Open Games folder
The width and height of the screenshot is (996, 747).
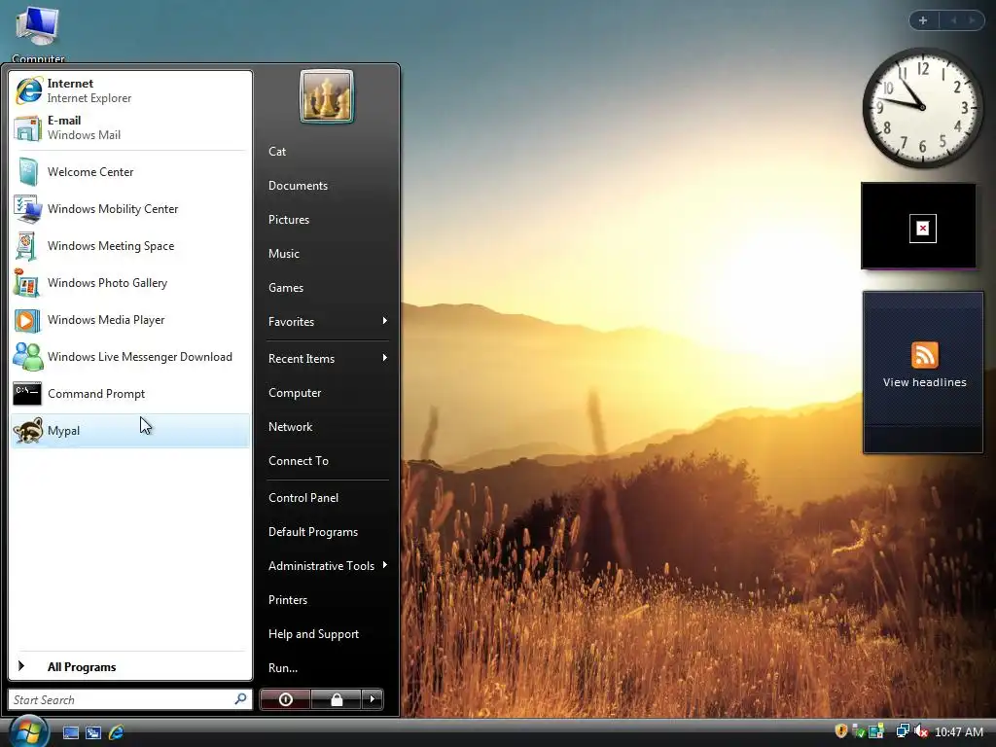click(328, 287)
